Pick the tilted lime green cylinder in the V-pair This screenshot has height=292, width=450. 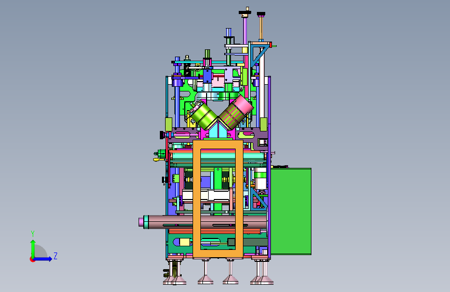(x=203, y=115)
